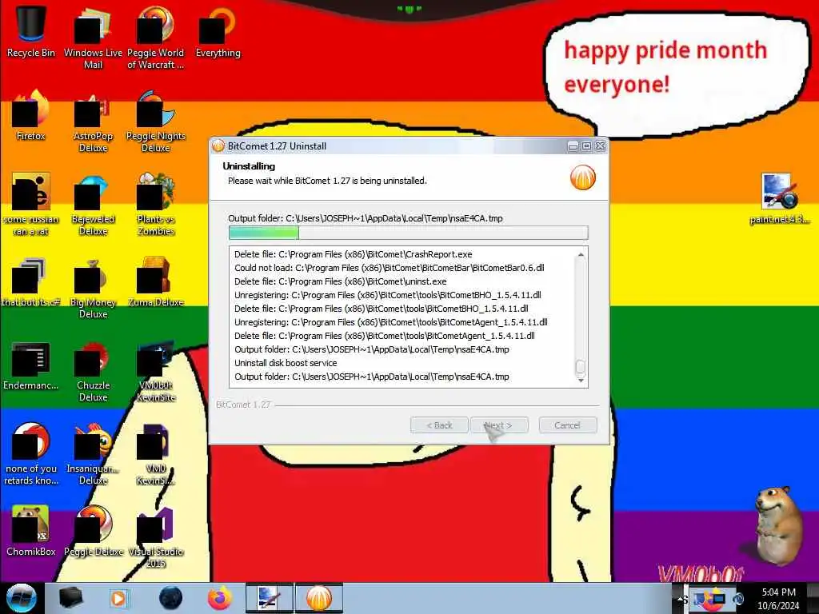Select the 'Delete file: ...CrashReport.exe' log line

pos(353,254)
